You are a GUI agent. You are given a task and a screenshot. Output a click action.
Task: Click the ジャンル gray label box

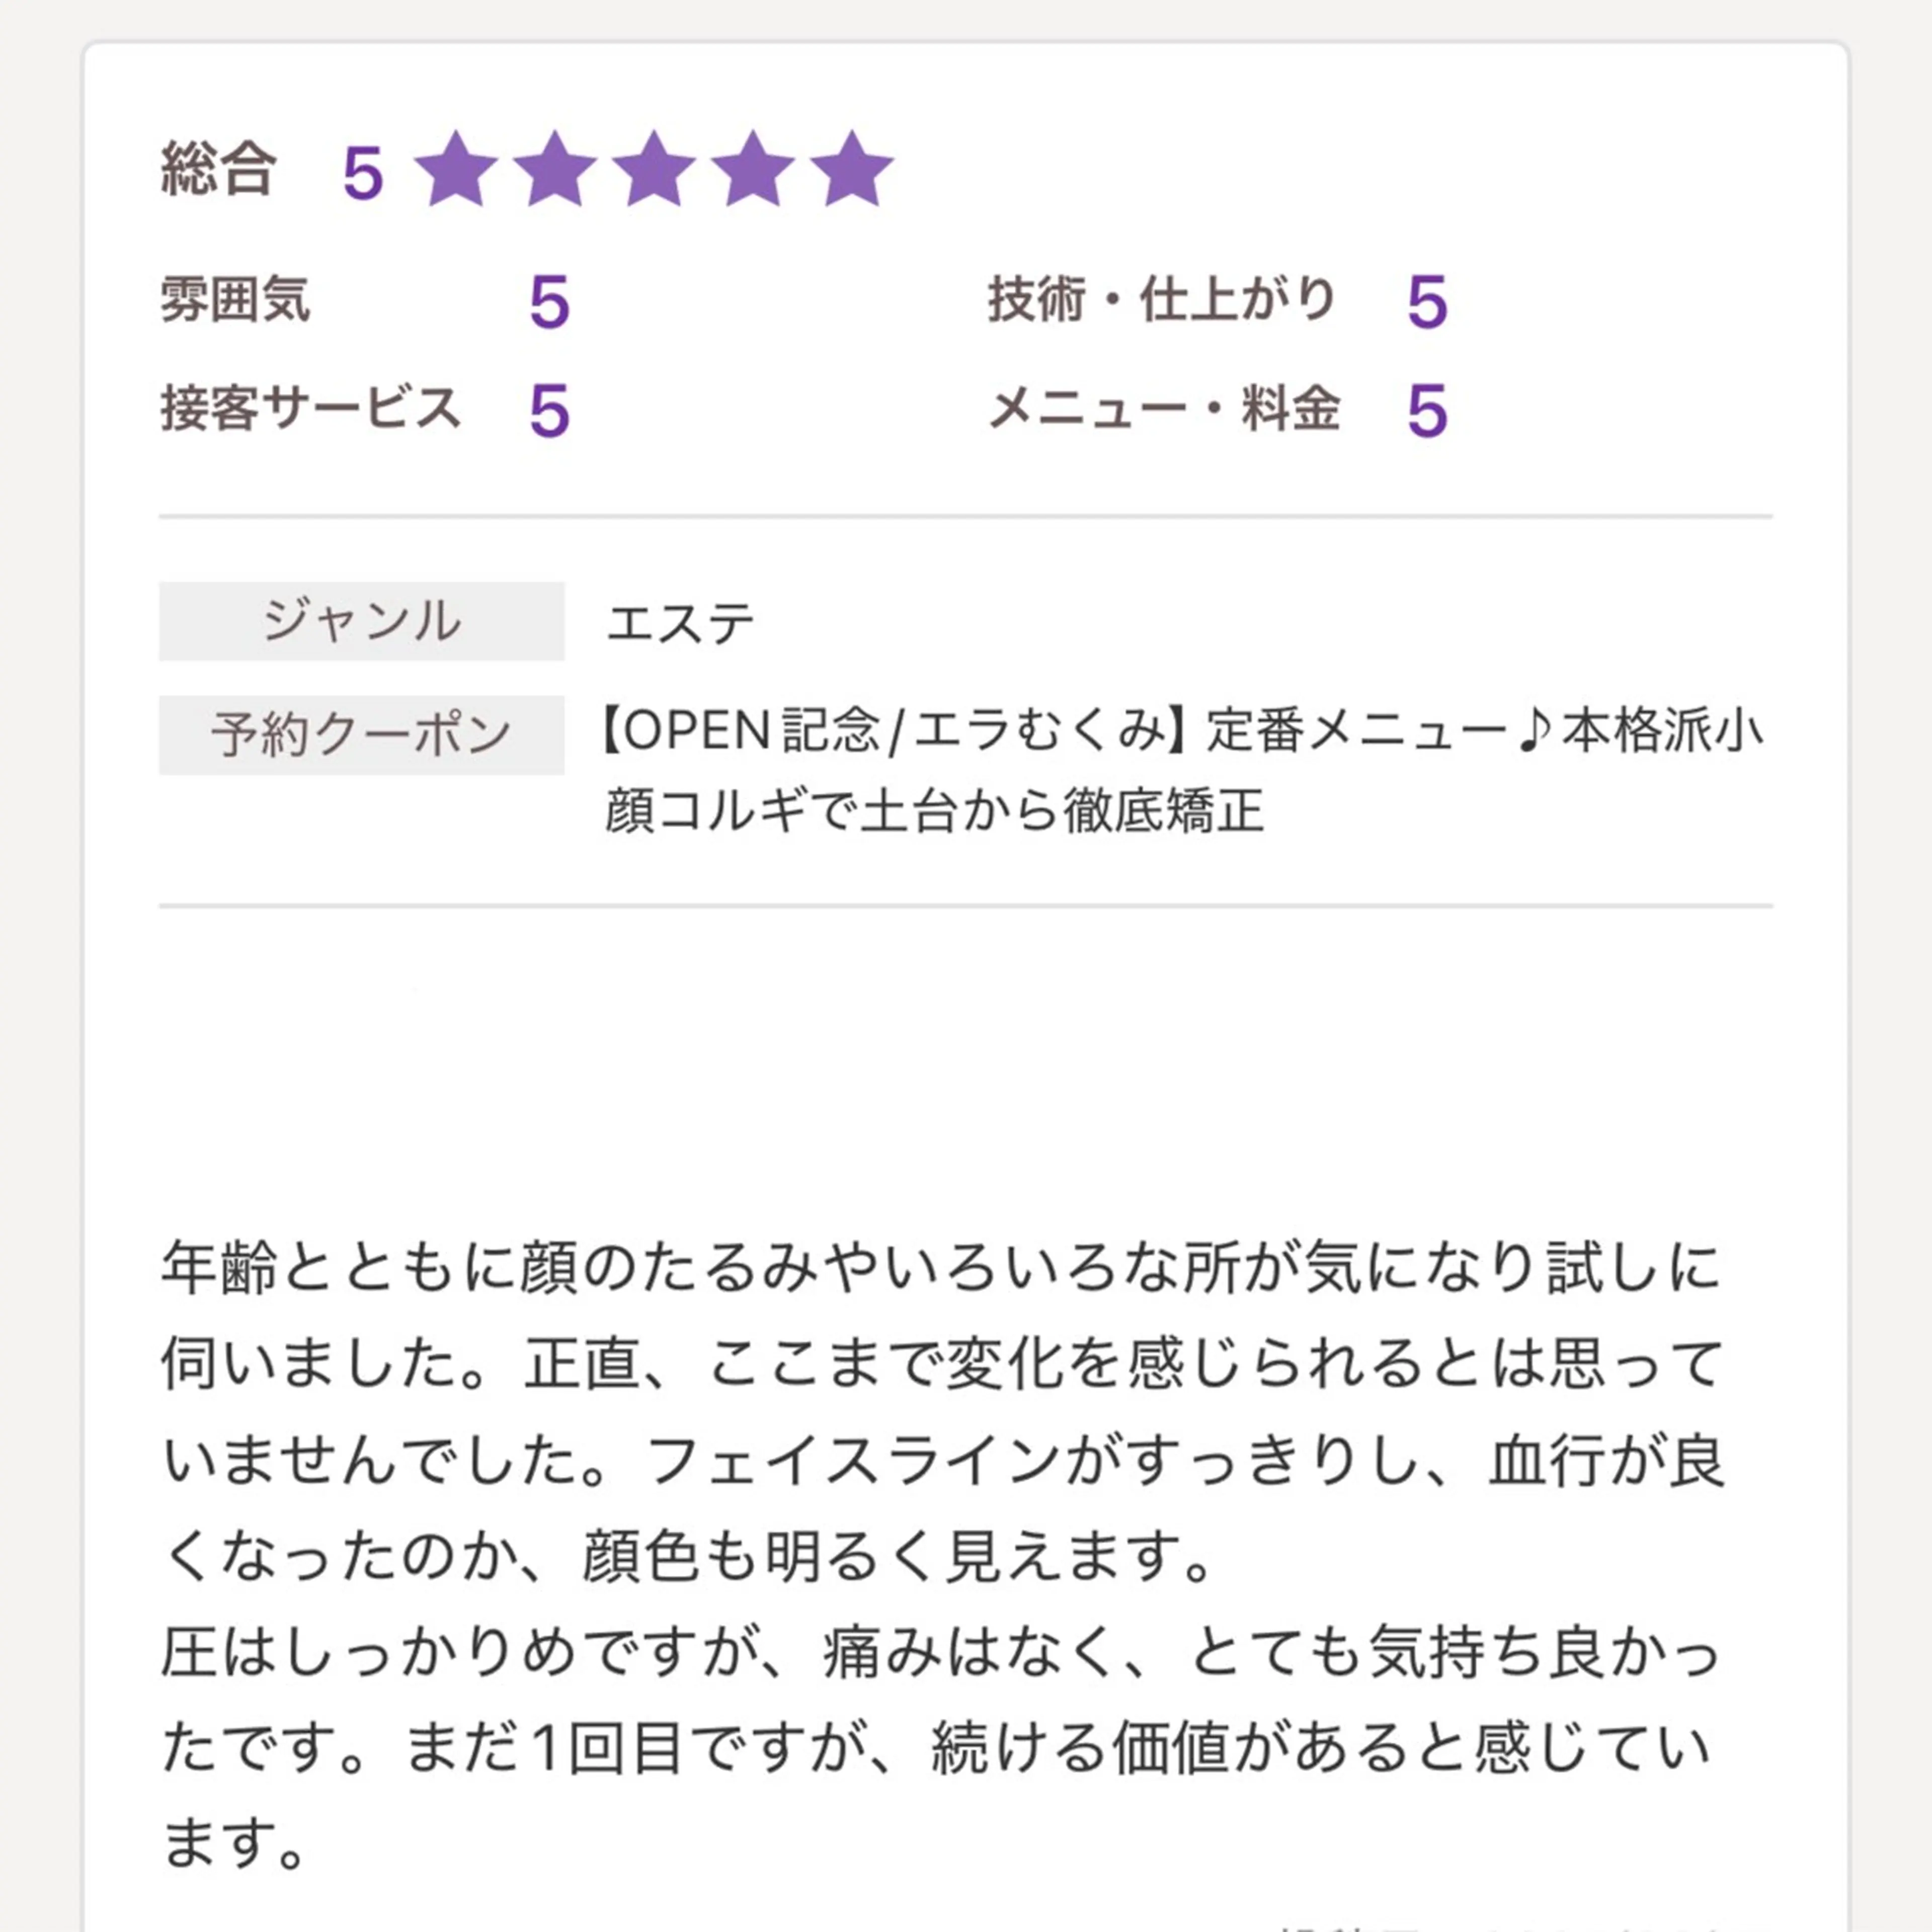click(x=361, y=621)
